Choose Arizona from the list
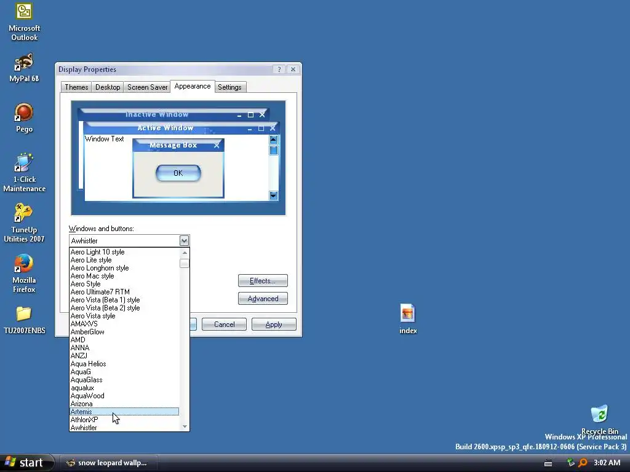 click(x=124, y=404)
